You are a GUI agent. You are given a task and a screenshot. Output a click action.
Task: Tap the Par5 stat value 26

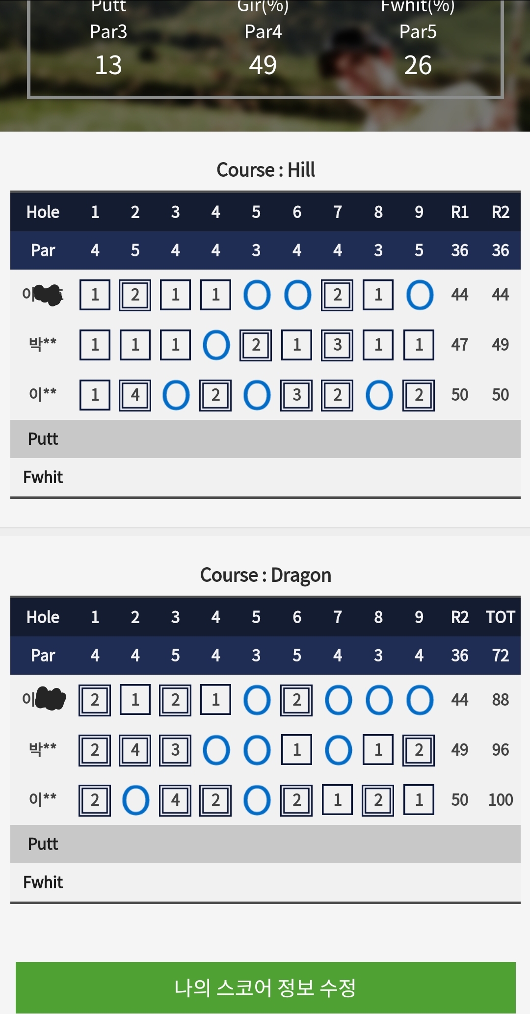tap(418, 65)
